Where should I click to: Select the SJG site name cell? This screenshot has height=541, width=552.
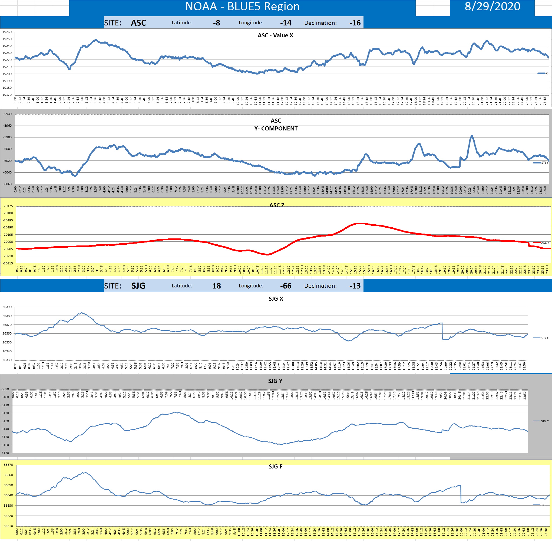pos(138,286)
